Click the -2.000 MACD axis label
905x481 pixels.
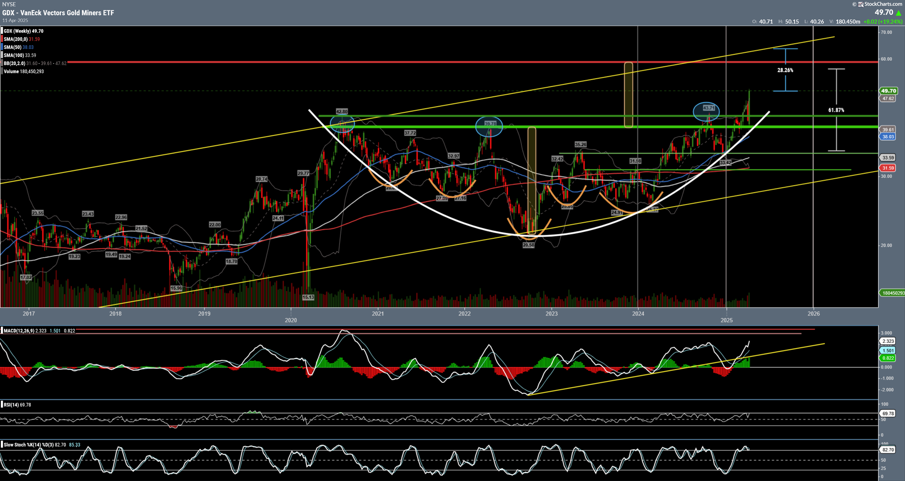tap(886, 390)
